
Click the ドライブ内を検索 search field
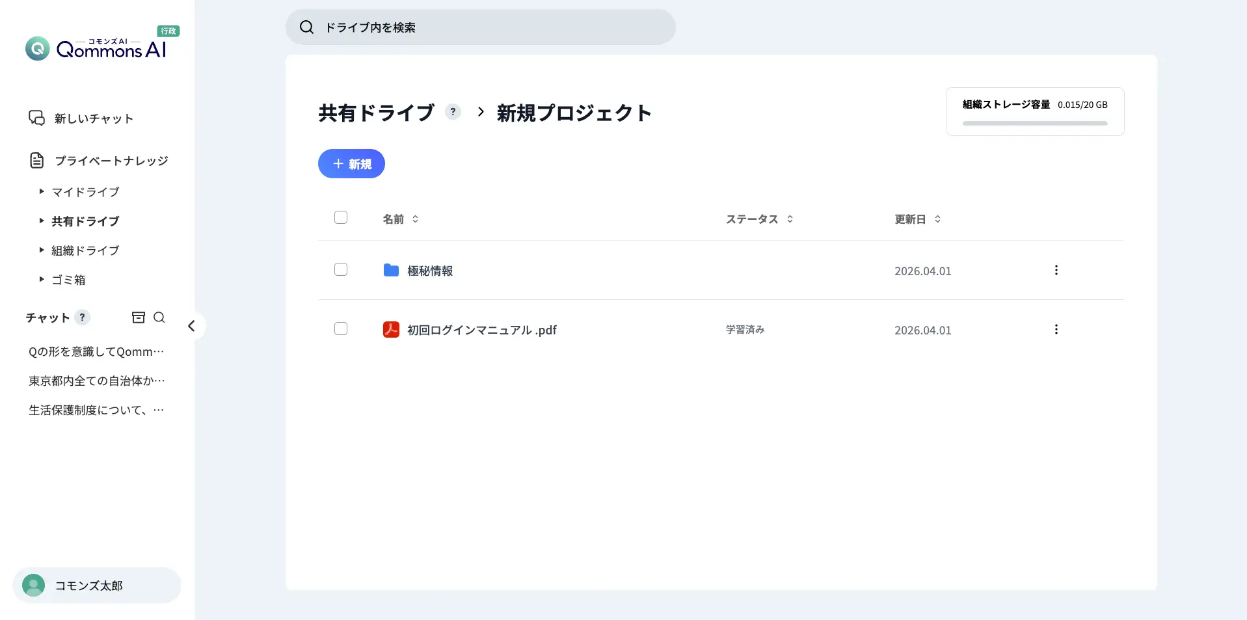click(x=480, y=27)
